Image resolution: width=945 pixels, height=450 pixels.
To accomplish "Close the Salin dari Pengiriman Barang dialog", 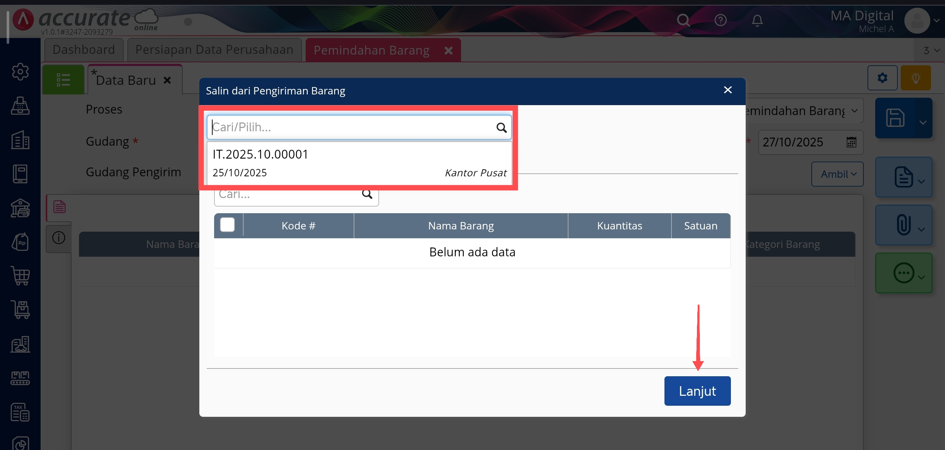I will pos(728,90).
